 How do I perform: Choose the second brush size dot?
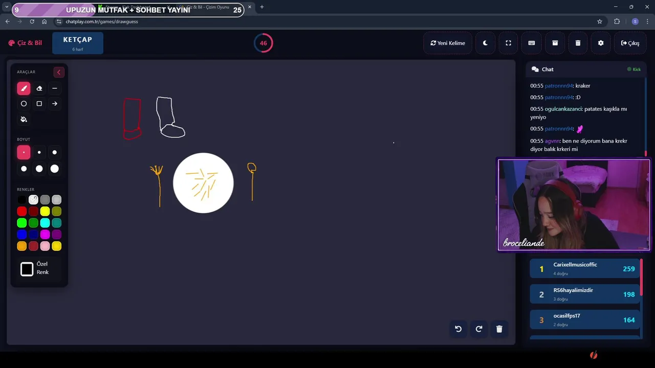39,152
